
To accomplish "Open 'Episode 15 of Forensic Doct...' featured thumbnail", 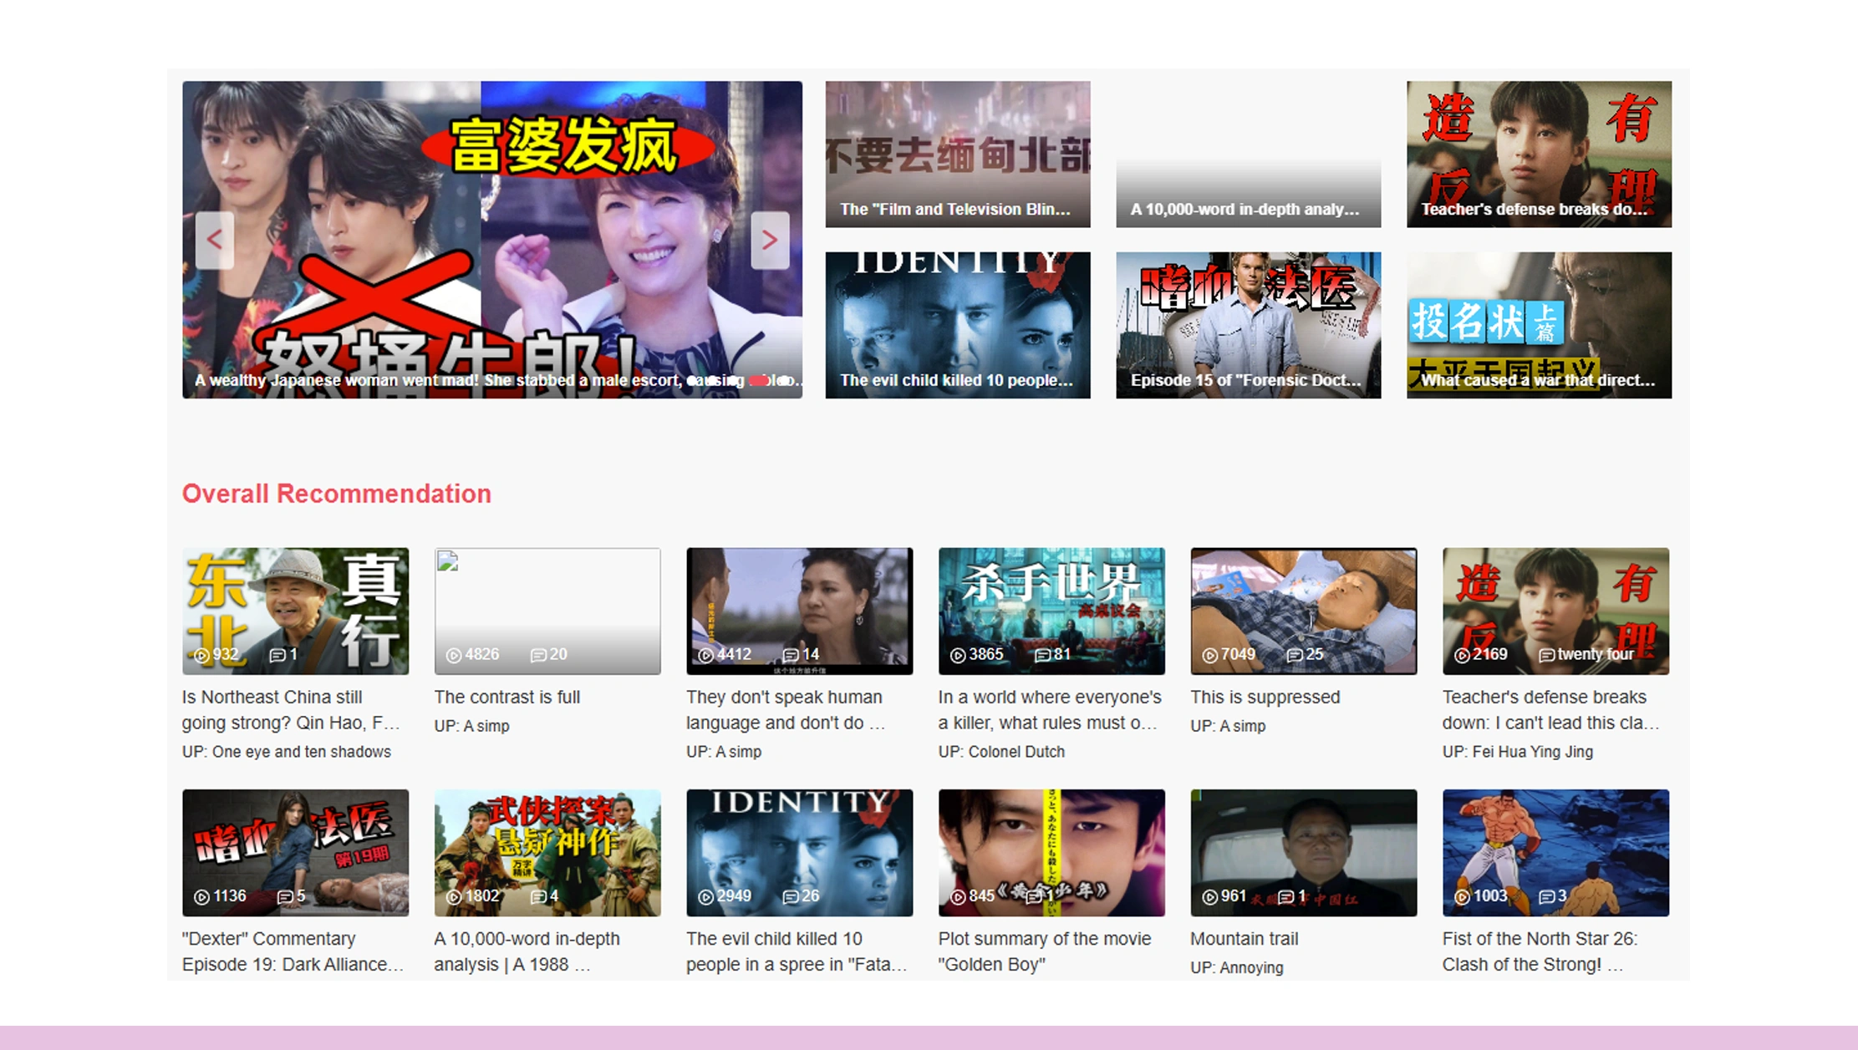I will point(1248,325).
